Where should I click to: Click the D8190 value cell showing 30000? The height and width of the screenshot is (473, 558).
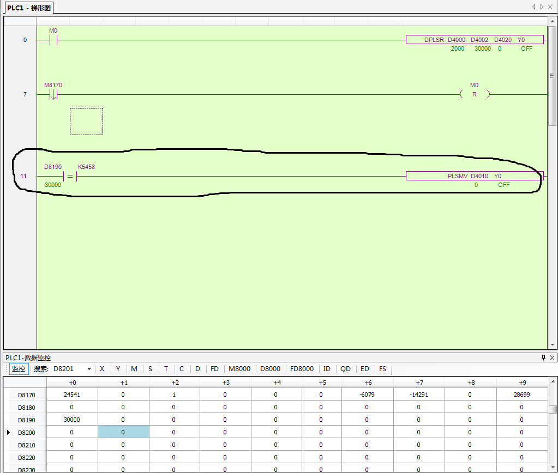pyautogui.click(x=72, y=420)
